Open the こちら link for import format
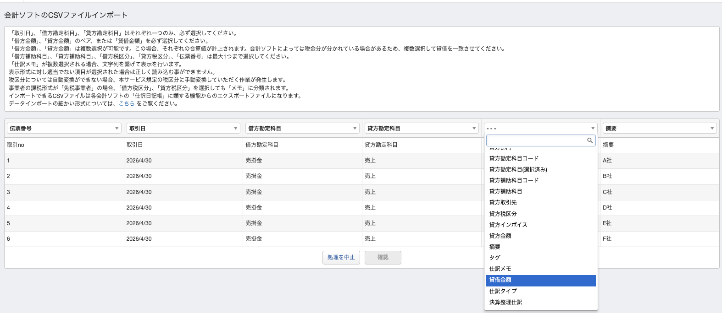Screen dimensions: 722x313 (x=127, y=104)
